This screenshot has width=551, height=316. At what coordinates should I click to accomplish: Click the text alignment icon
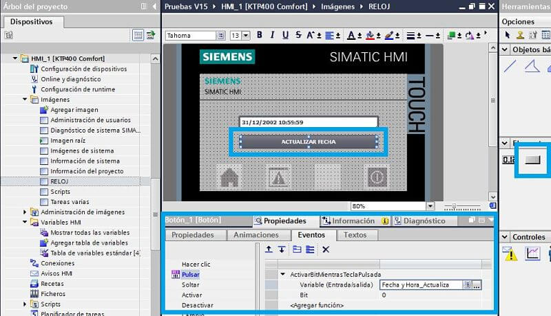click(330, 36)
